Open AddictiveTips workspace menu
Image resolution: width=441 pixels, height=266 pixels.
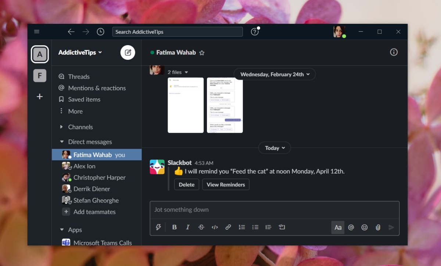[80, 52]
